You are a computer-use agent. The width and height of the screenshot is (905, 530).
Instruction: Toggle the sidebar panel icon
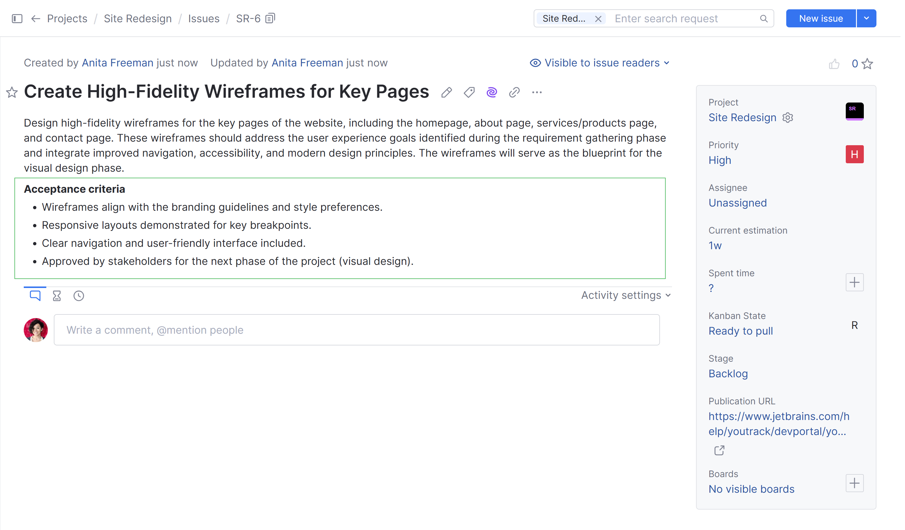(17, 18)
